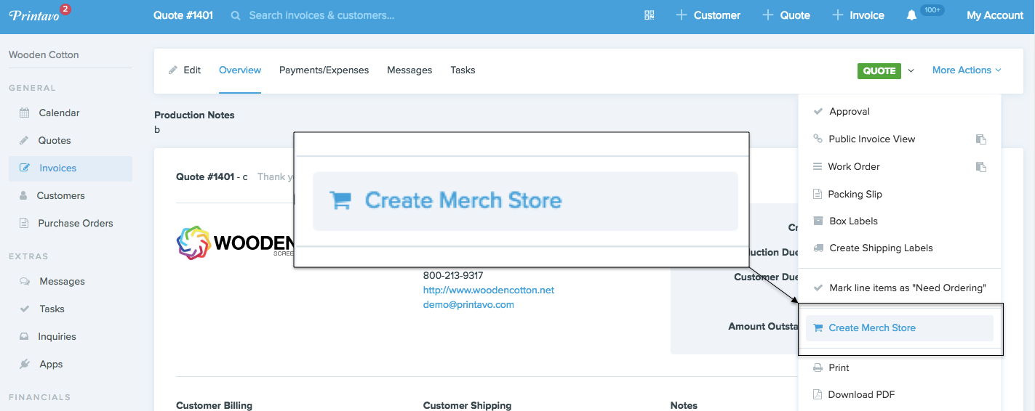Click the Invoices edit icon in sidebar
Screen dimensions: 1035x411
click(x=25, y=168)
